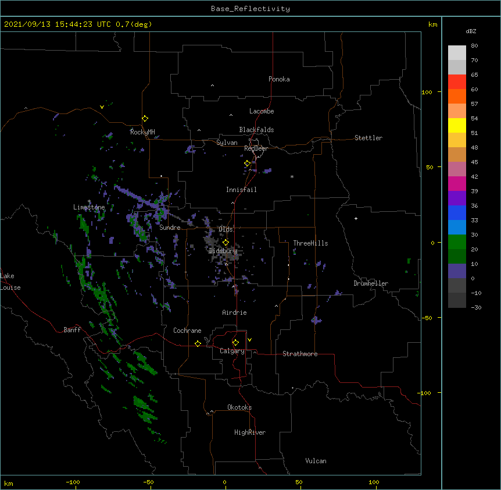501x490 pixels.
Task: Click the yellow diamond marker south of RedDeer
Action: click(247, 164)
